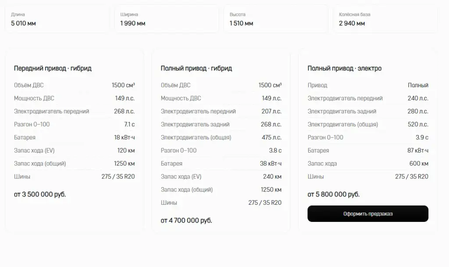Click the 520 л.с. Электродвигатель (общая) value
This screenshot has width=449, height=267.
pos(418,124)
